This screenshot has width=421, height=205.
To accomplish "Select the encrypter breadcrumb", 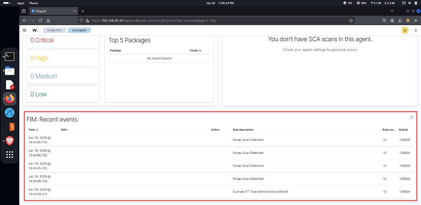I will [x=79, y=30].
